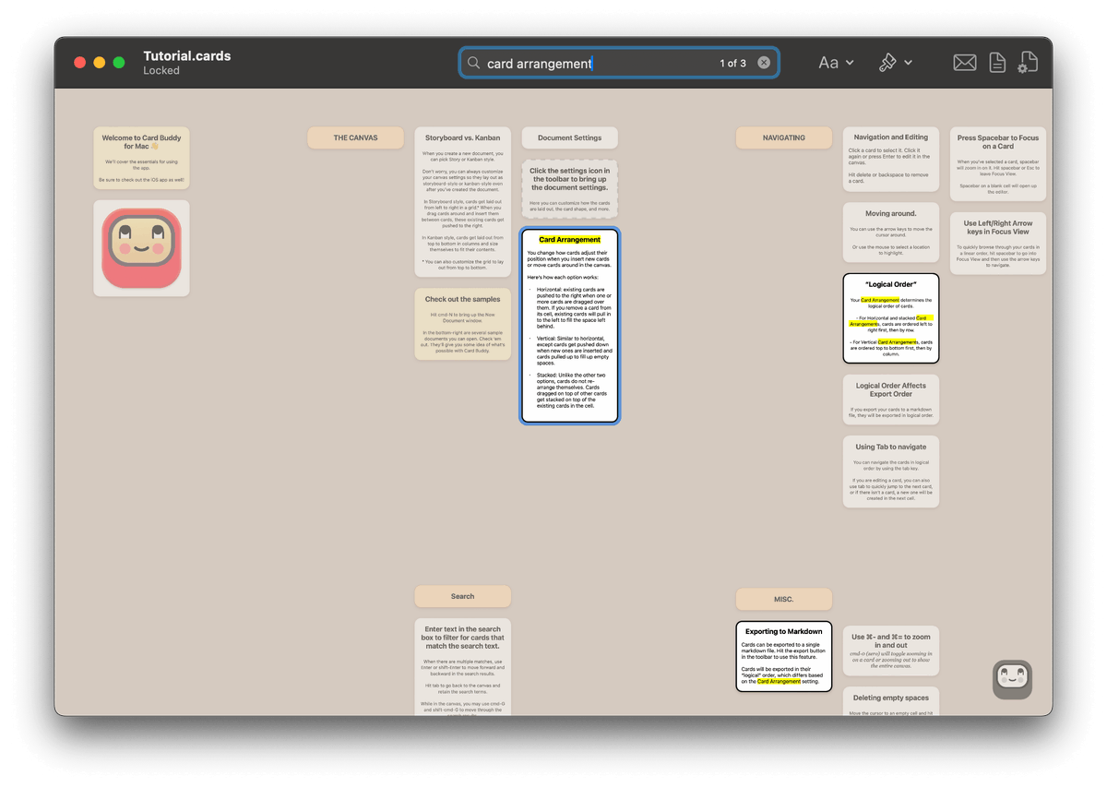Select the Moving around card
This screenshot has height=788, width=1107.
pos(890,233)
